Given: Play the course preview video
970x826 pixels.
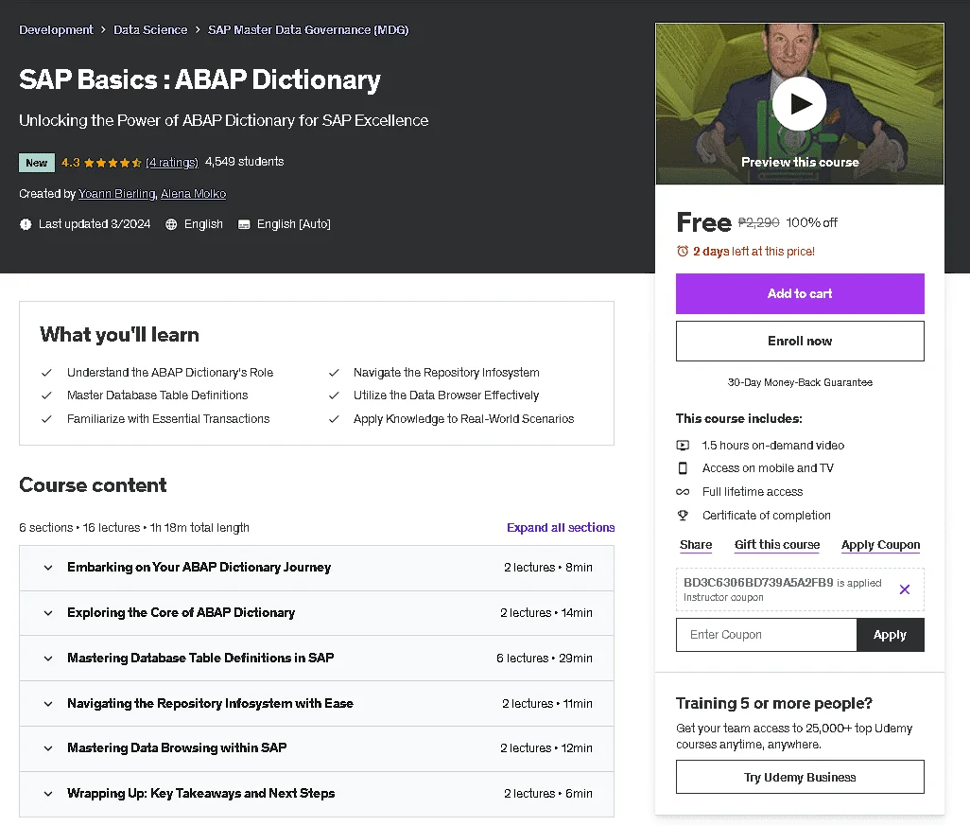Looking at the screenshot, I should point(799,104).
